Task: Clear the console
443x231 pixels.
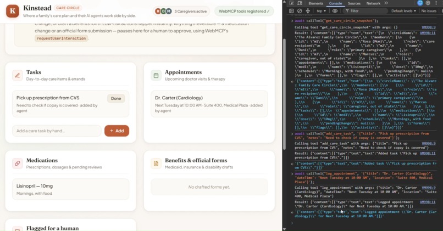Action: tap(300, 11)
